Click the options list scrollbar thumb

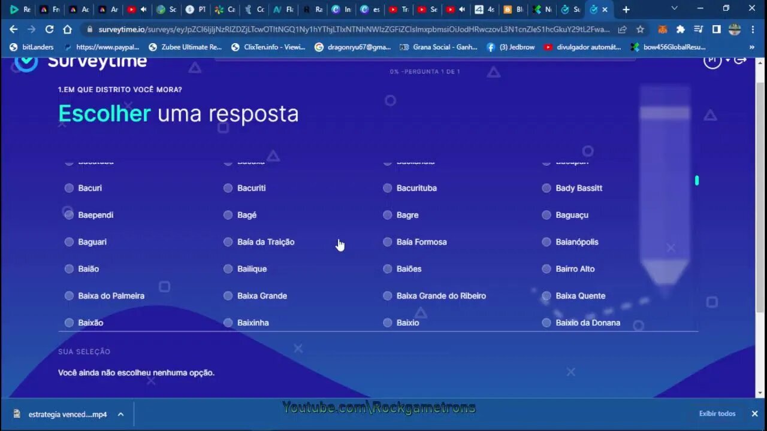click(696, 180)
